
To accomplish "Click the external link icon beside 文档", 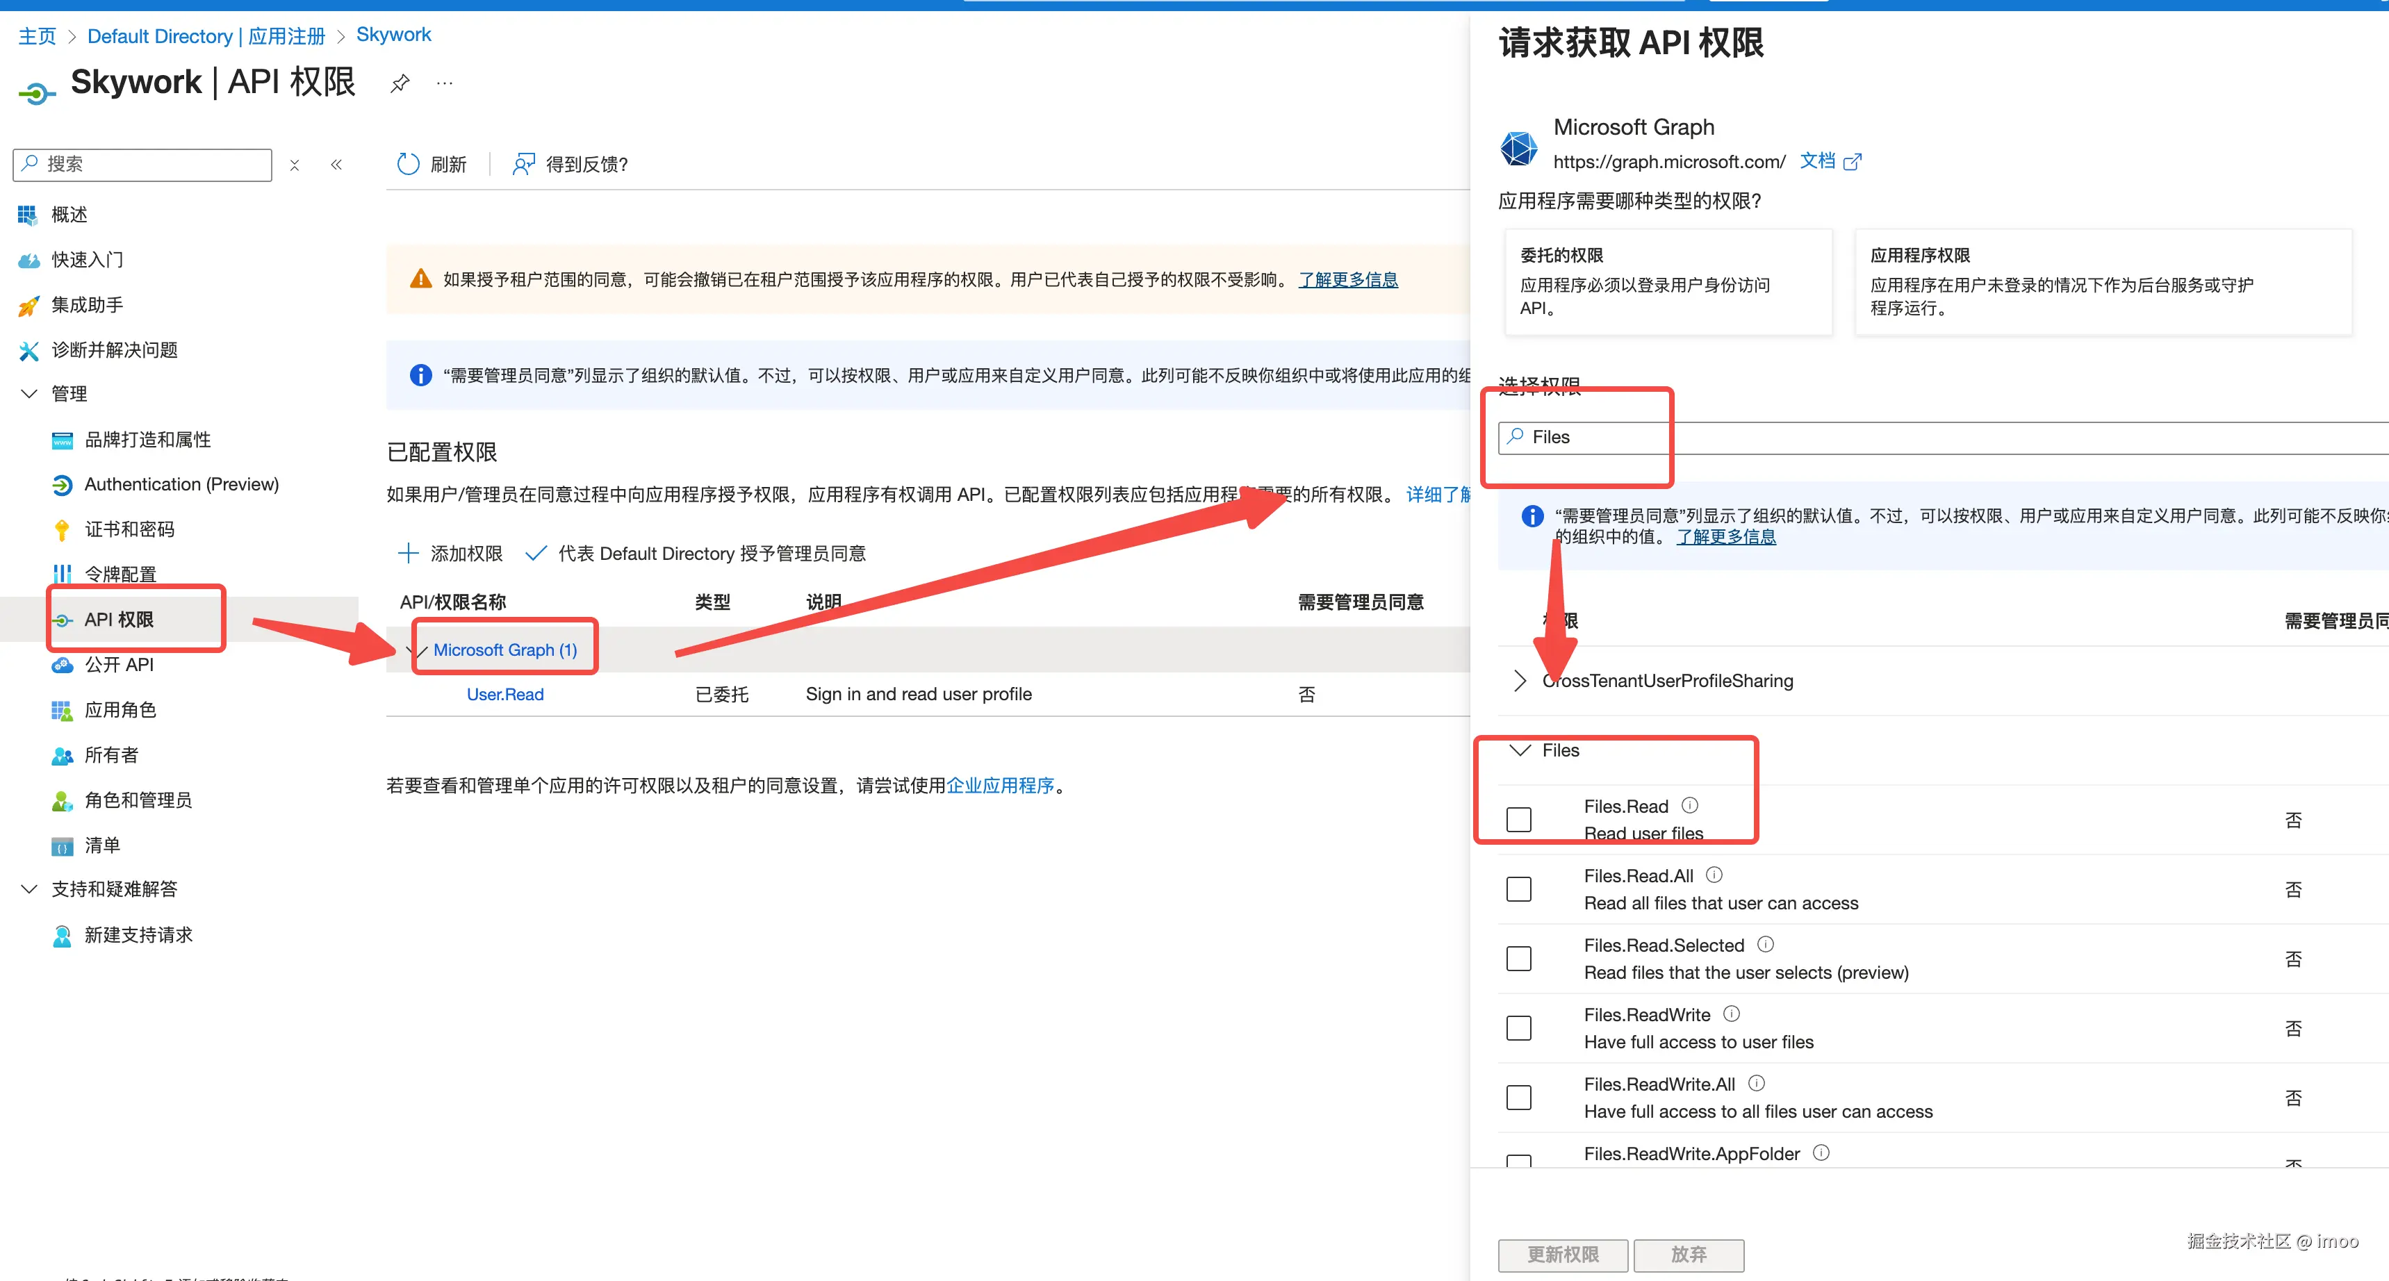I will tap(1852, 163).
